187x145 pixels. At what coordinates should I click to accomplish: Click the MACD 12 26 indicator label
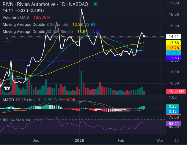(x=21, y=100)
